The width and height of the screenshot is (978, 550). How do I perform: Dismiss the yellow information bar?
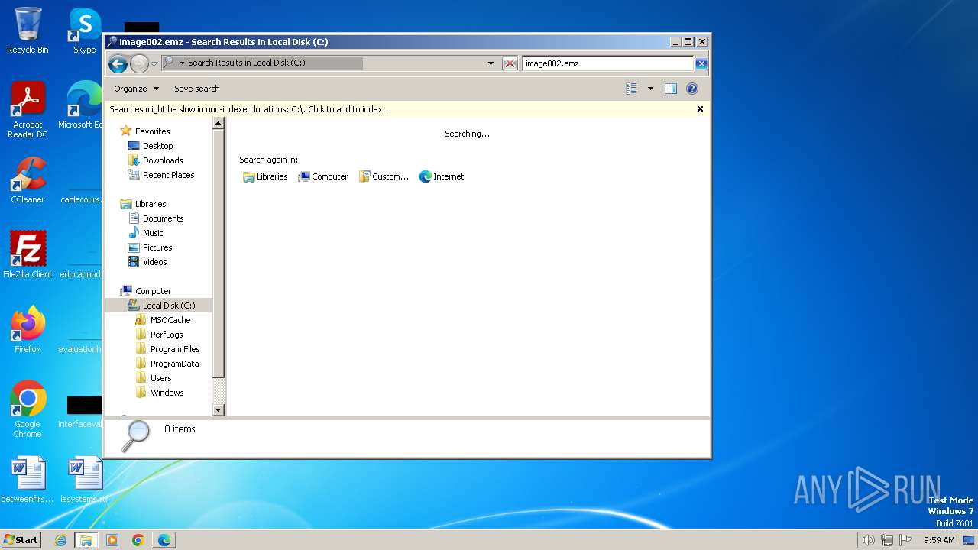[700, 109]
